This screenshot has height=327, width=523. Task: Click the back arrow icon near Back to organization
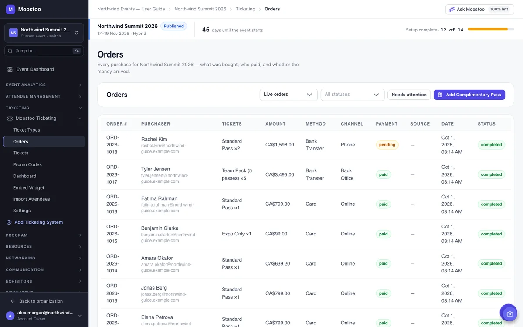13,301
